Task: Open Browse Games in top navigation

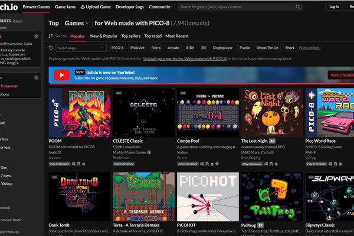Action: pyautogui.click(x=36, y=7)
